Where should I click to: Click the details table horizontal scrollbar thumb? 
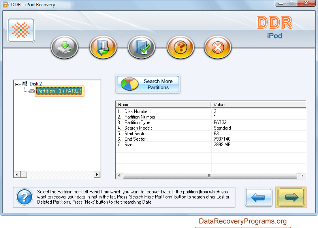pyautogui.click(x=210, y=176)
